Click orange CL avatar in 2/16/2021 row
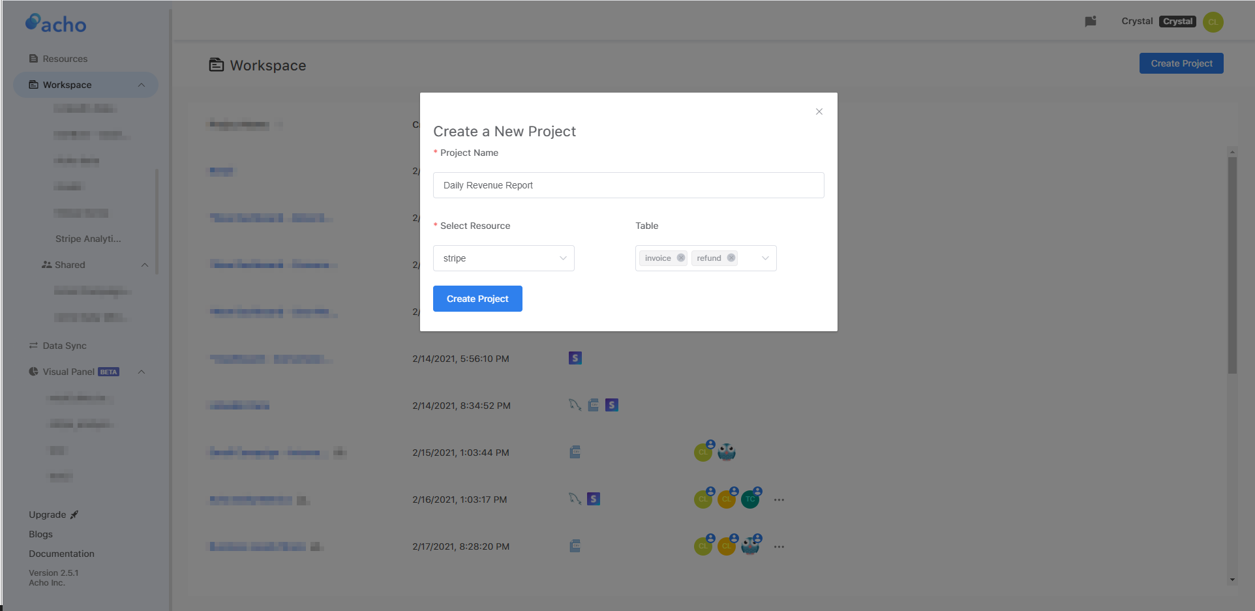Image resolution: width=1255 pixels, height=611 pixels. 727,499
